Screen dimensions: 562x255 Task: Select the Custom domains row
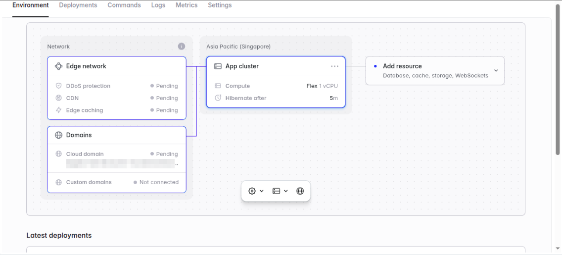coord(117,182)
